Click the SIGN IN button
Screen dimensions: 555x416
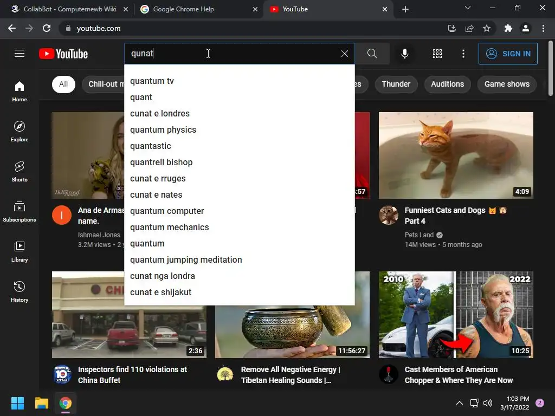click(x=508, y=54)
